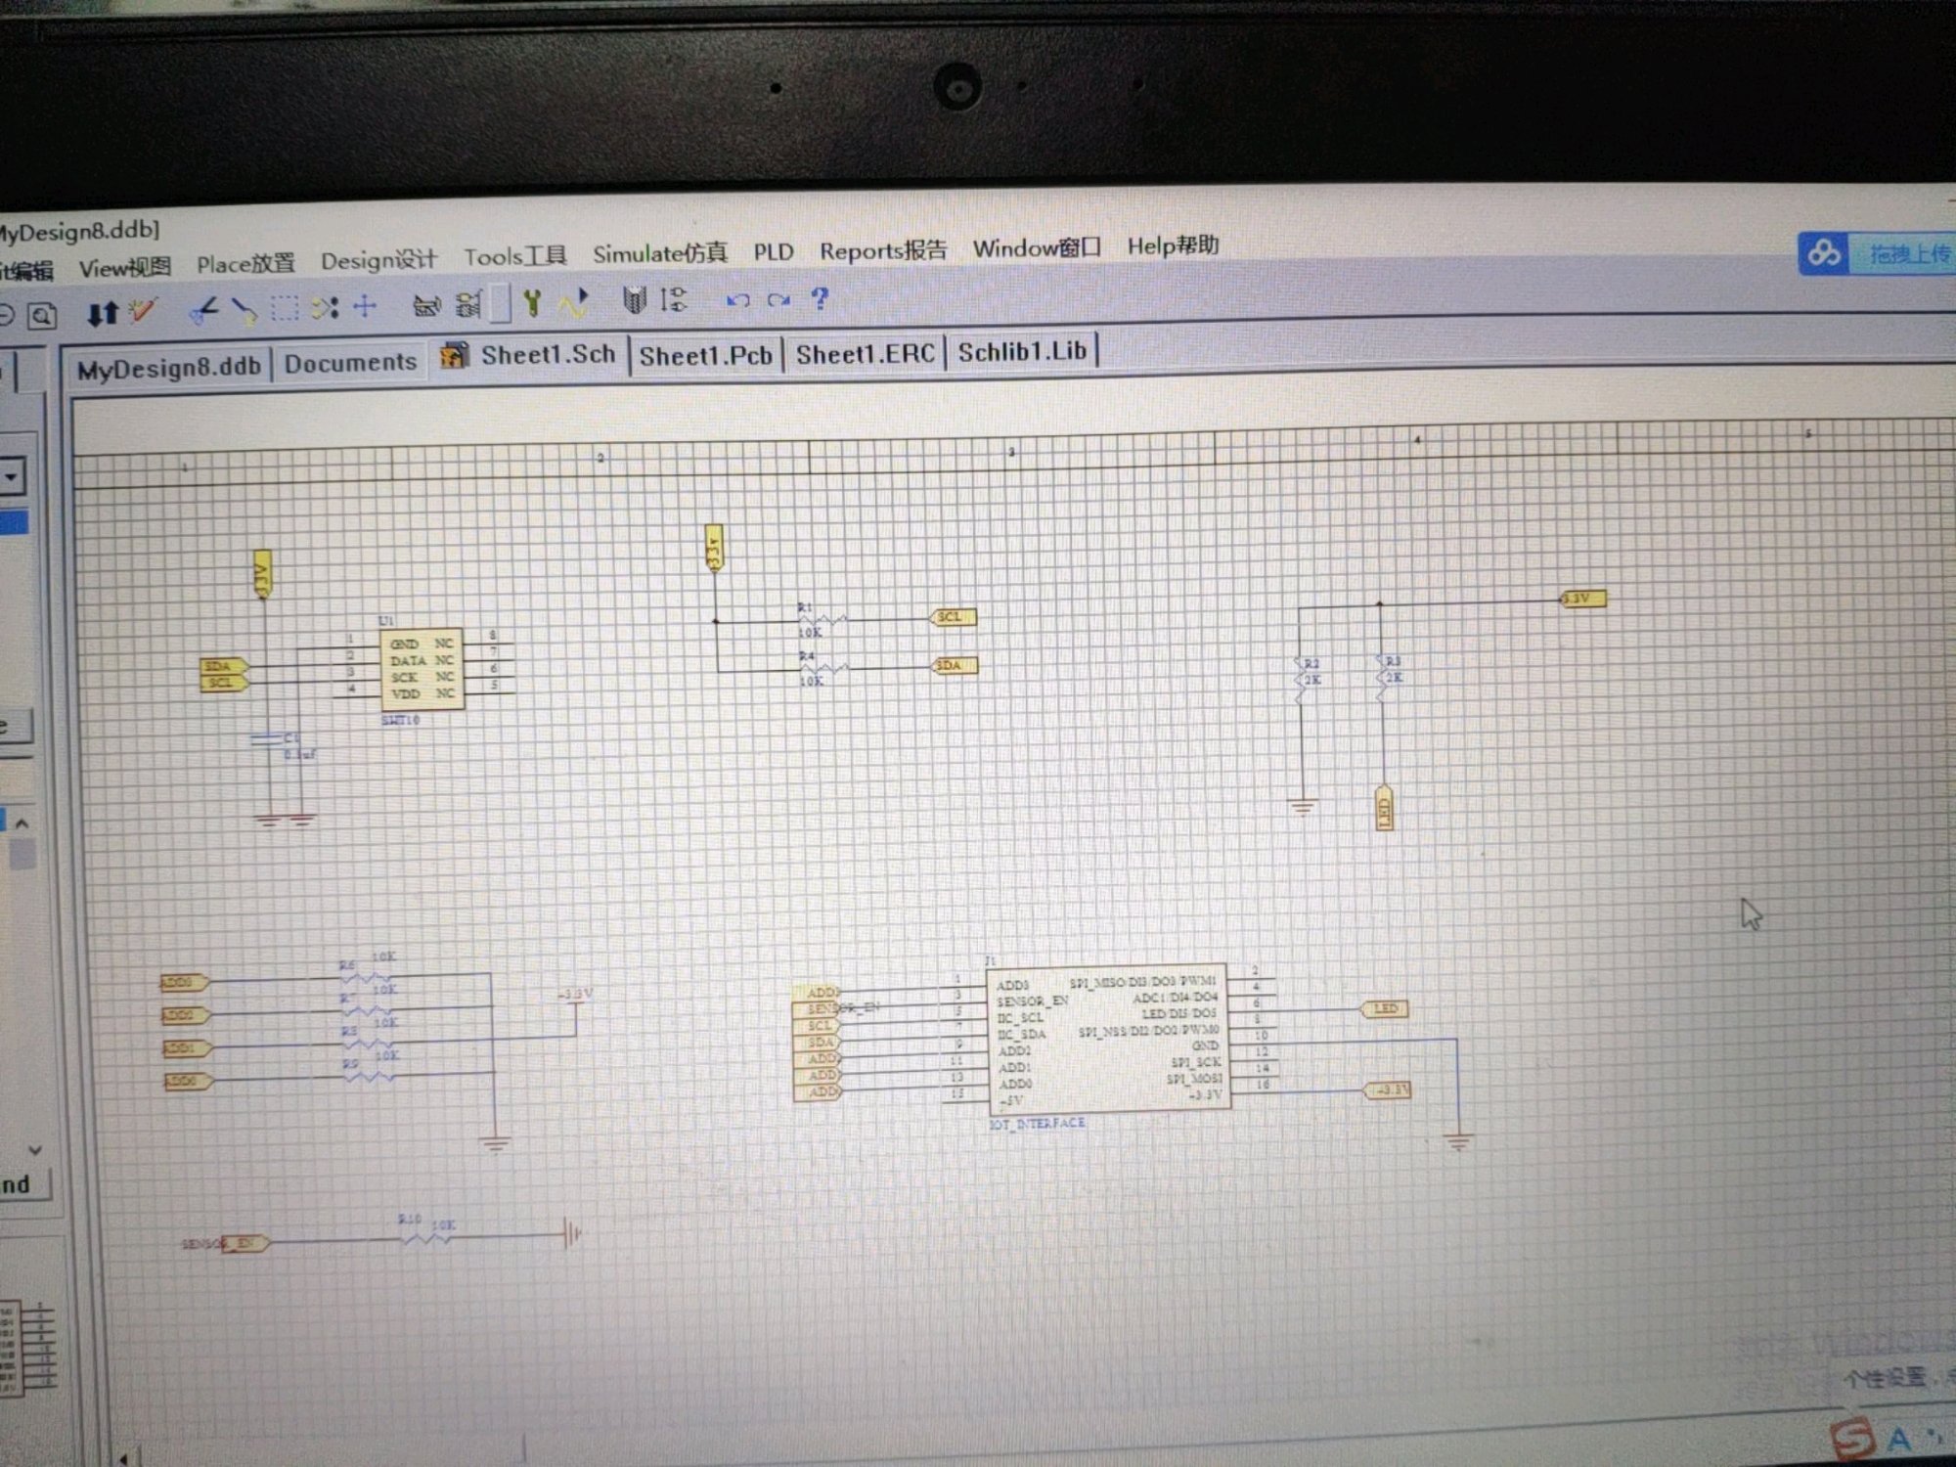Run simulation waveform icon
Image resolution: width=1956 pixels, height=1467 pixels.
(574, 303)
